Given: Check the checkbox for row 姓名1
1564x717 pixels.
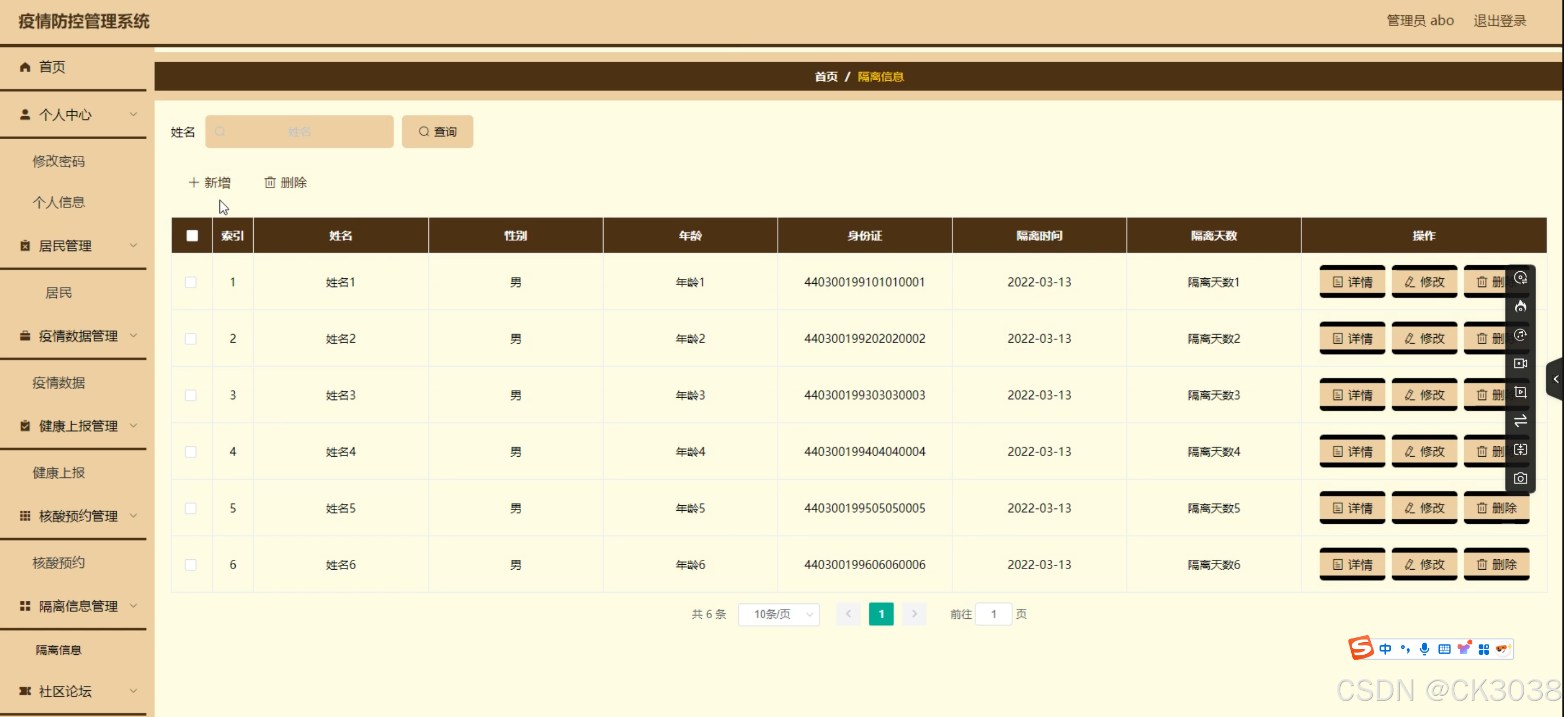Looking at the screenshot, I should click(190, 282).
